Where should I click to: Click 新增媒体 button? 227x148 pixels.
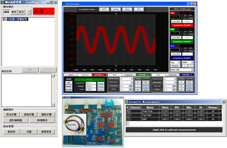tap(42, 120)
